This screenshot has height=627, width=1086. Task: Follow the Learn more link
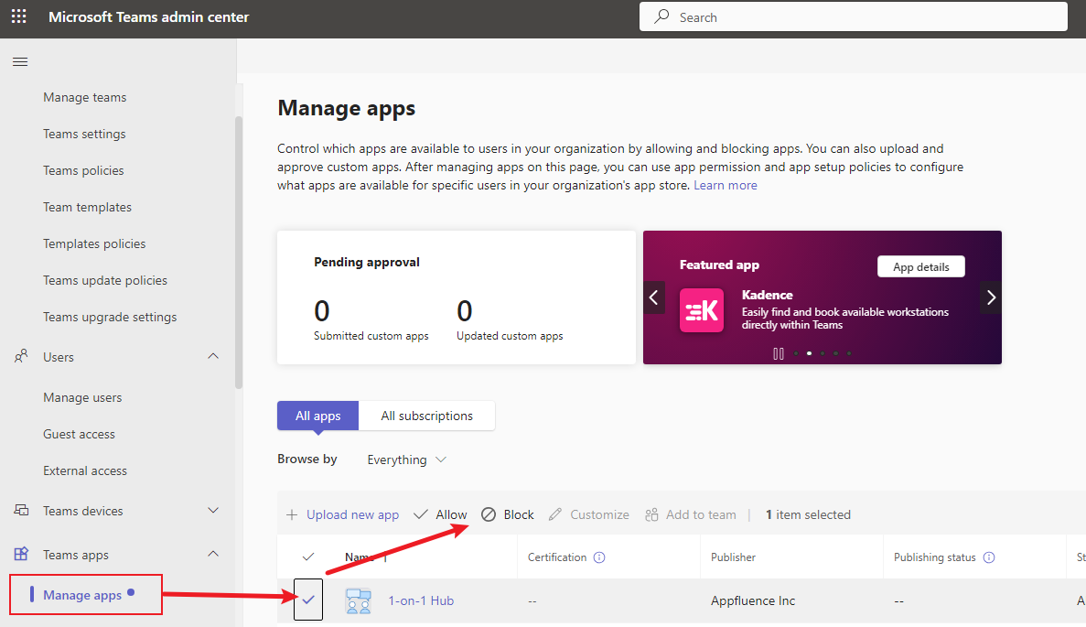click(726, 185)
